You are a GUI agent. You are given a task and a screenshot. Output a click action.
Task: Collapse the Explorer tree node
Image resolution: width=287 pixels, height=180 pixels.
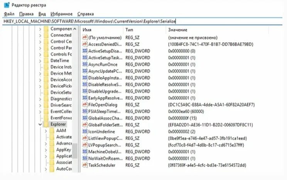[40, 125]
